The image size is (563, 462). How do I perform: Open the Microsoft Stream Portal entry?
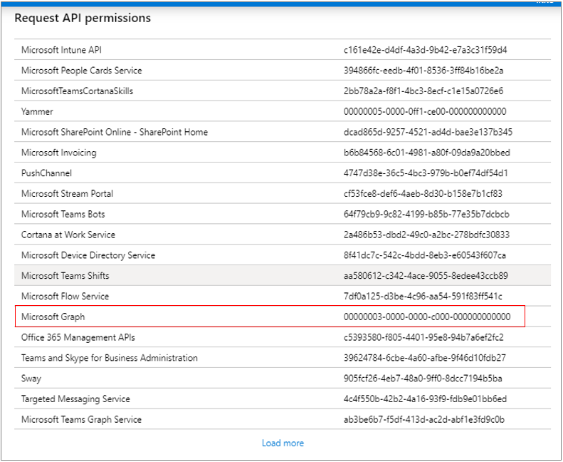point(283,193)
